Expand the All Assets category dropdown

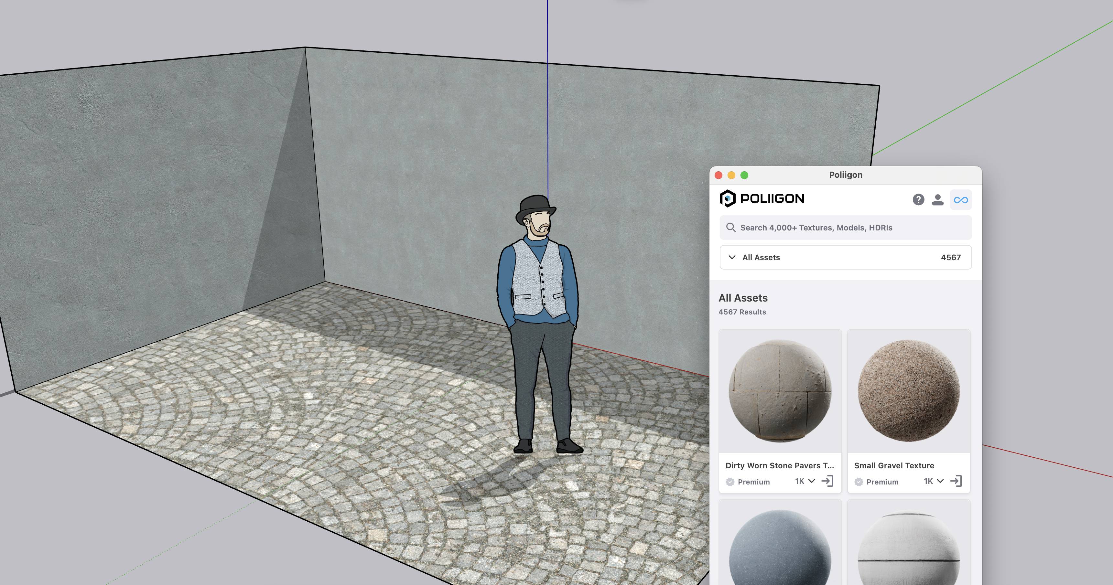[846, 257]
